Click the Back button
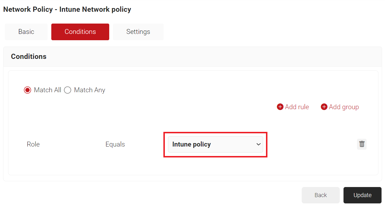This screenshot has height=208, width=385. pyautogui.click(x=321, y=195)
